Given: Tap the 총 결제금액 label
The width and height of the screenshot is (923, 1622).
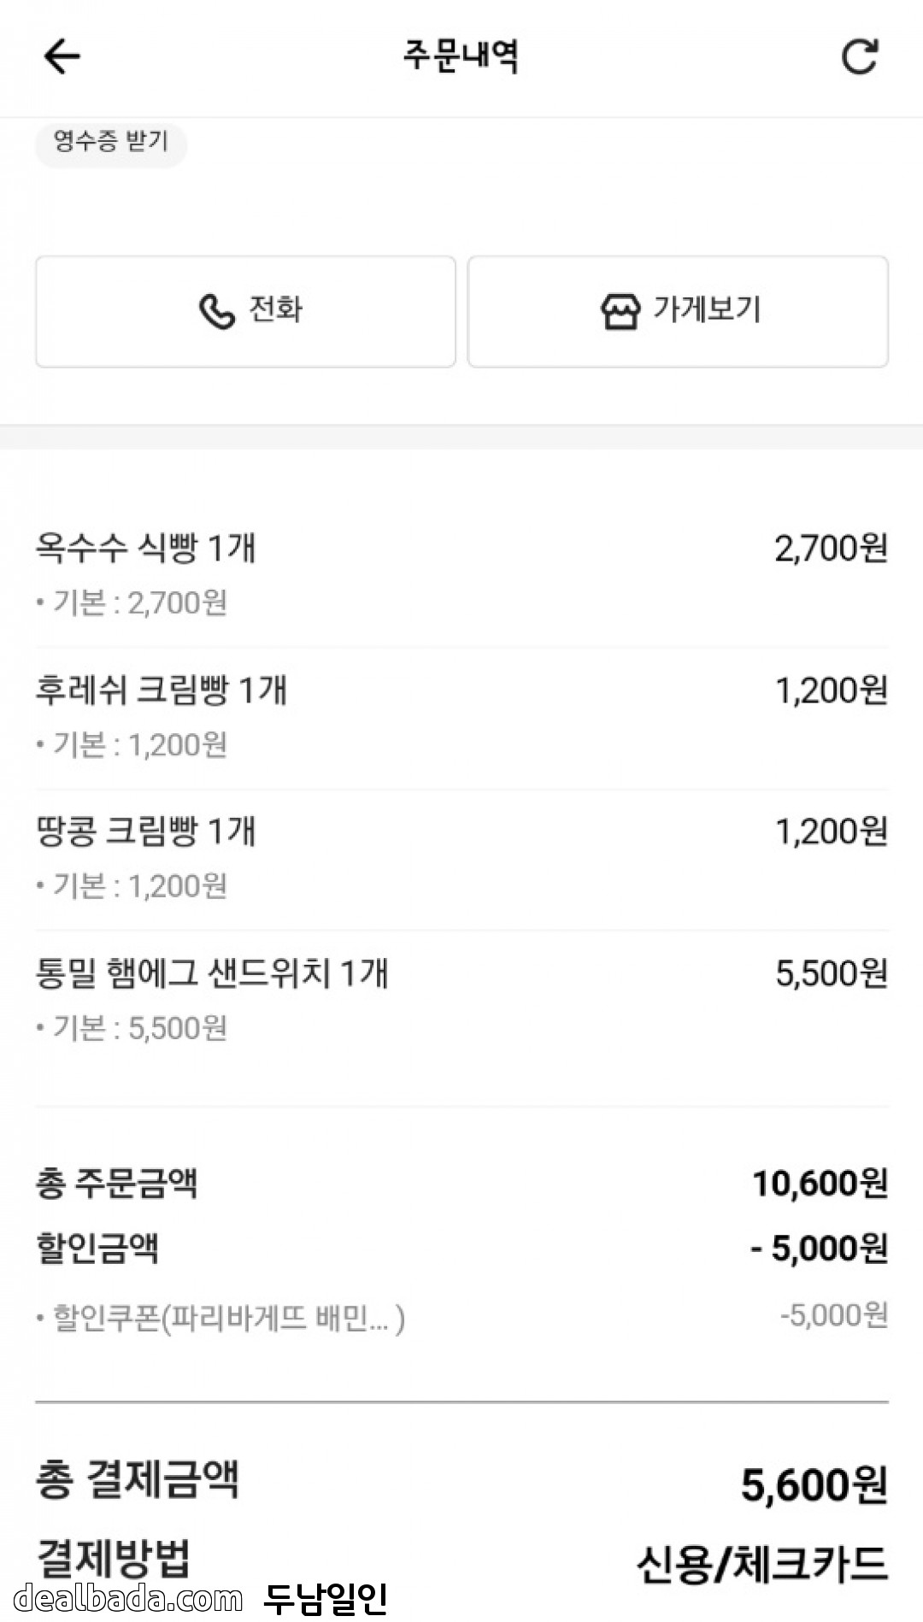Looking at the screenshot, I should [x=138, y=1479].
